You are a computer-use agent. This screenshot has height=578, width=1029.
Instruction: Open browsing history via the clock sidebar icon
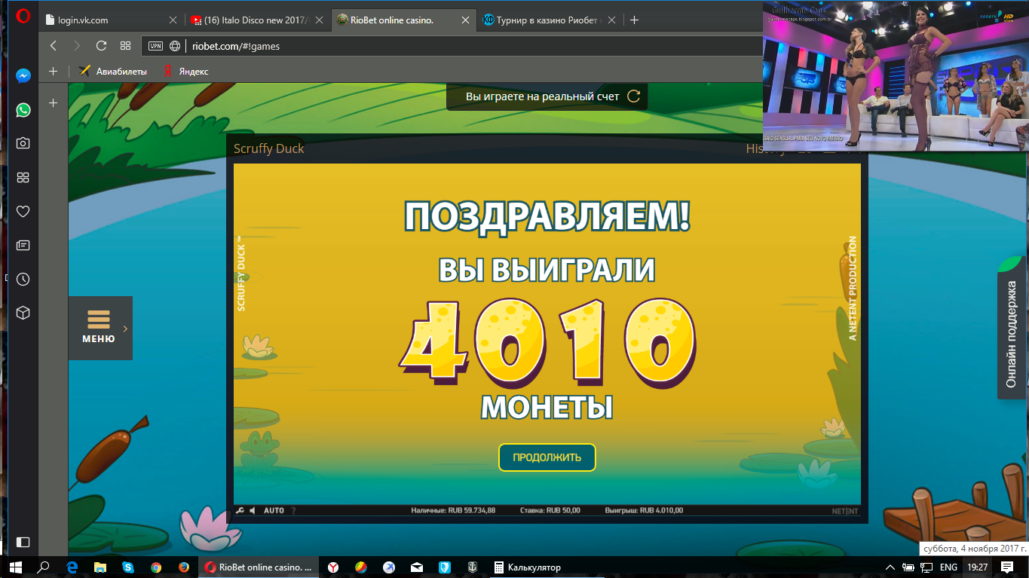click(x=23, y=279)
